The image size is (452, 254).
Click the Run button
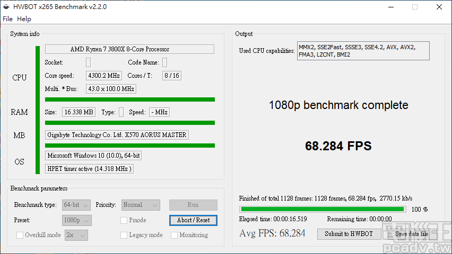[193, 205]
